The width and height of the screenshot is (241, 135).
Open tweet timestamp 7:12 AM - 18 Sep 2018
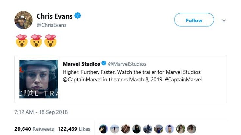pyautogui.click(x=41, y=112)
